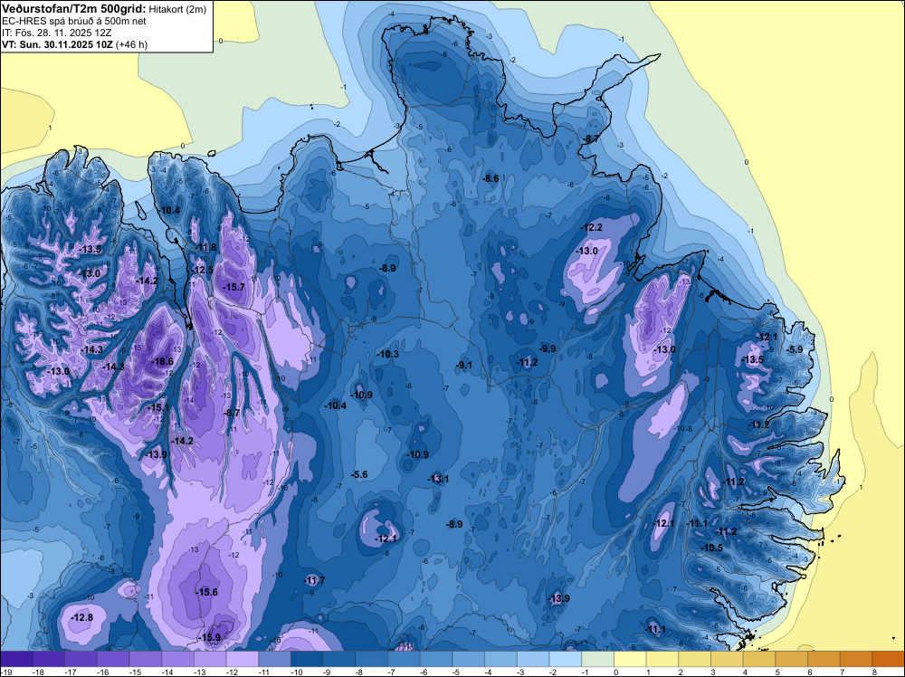Click the -10.5 temperature label
The height and width of the screenshot is (677, 905).
711,548
